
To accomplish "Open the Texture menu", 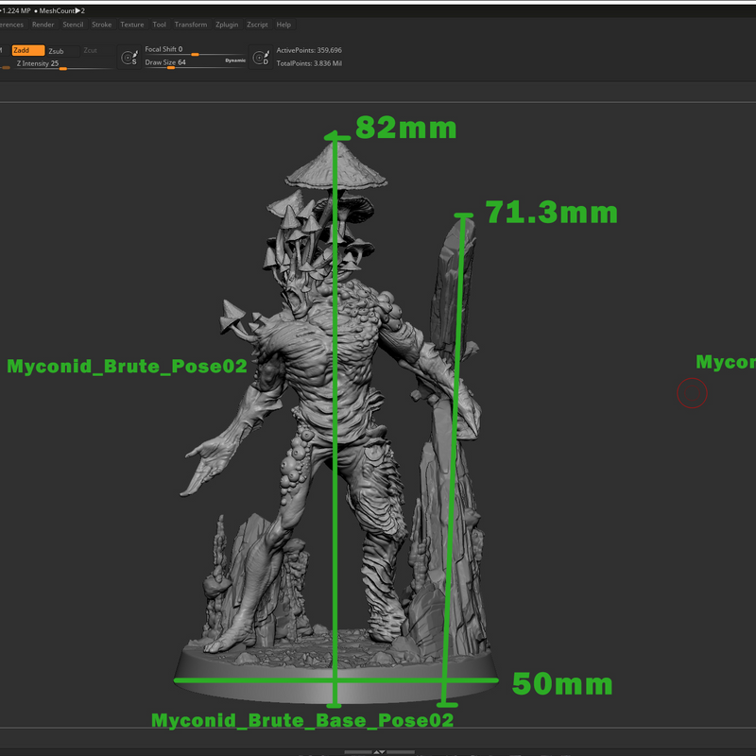I will coord(131,25).
